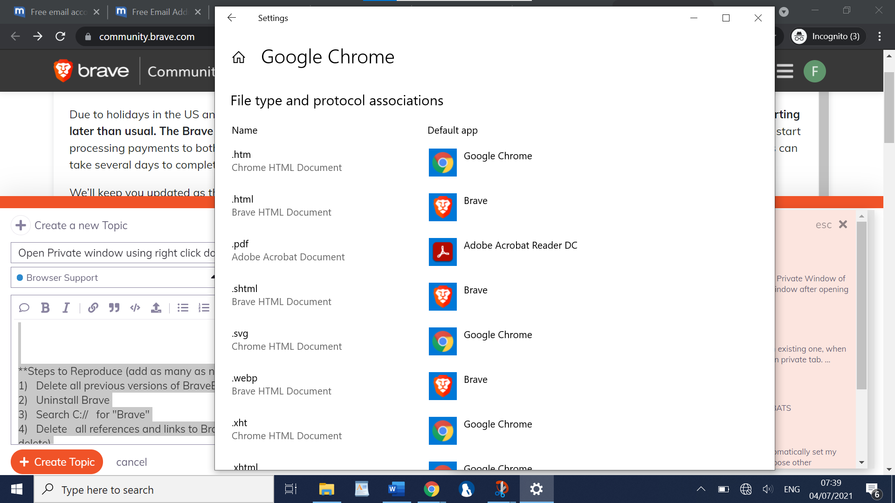Click Bold icon in topic editor

pyautogui.click(x=45, y=307)
